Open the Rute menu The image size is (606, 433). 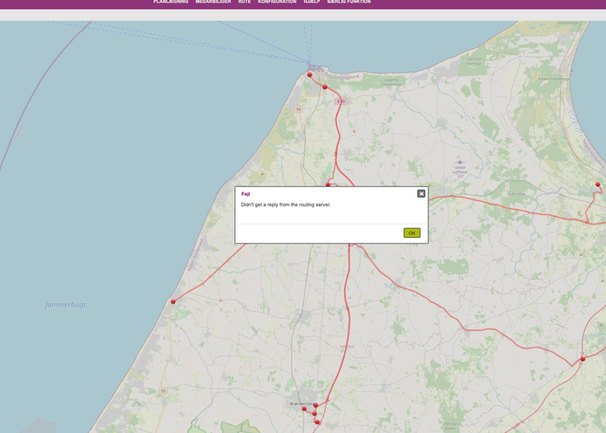click(x=244, y=2)
